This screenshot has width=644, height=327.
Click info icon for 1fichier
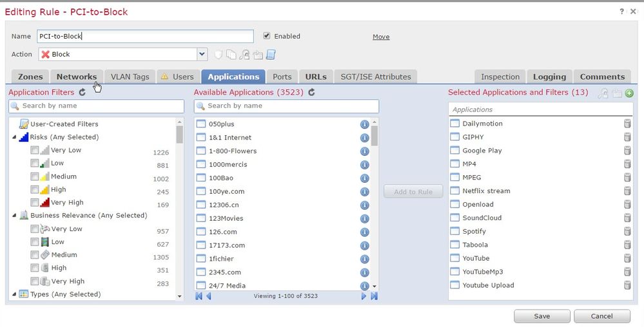pyautogui.click(x=364, y=259)
